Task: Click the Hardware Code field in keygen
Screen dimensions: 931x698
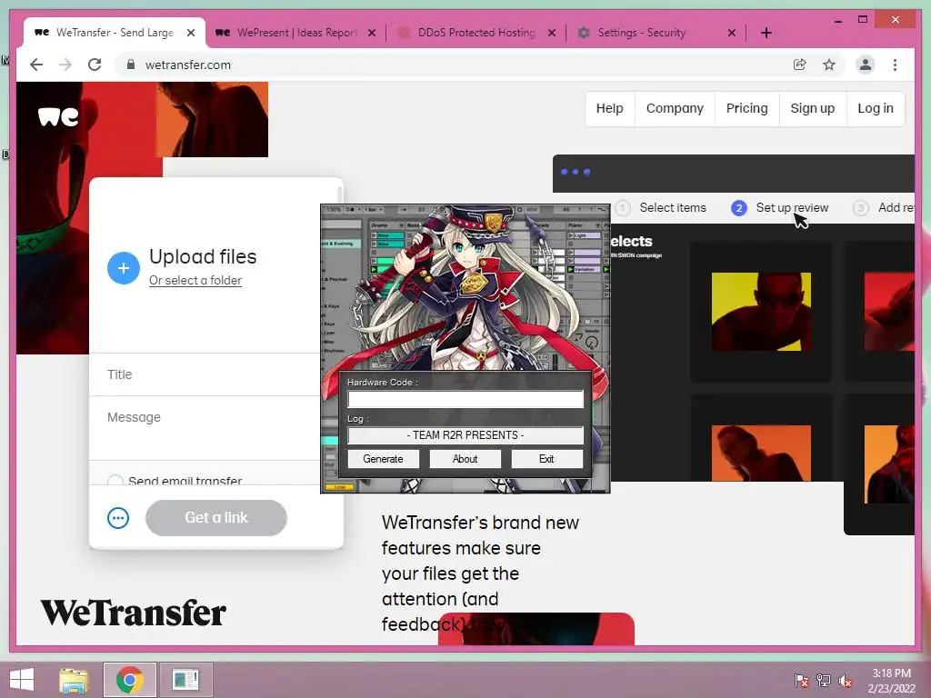Action: [465, 399]
